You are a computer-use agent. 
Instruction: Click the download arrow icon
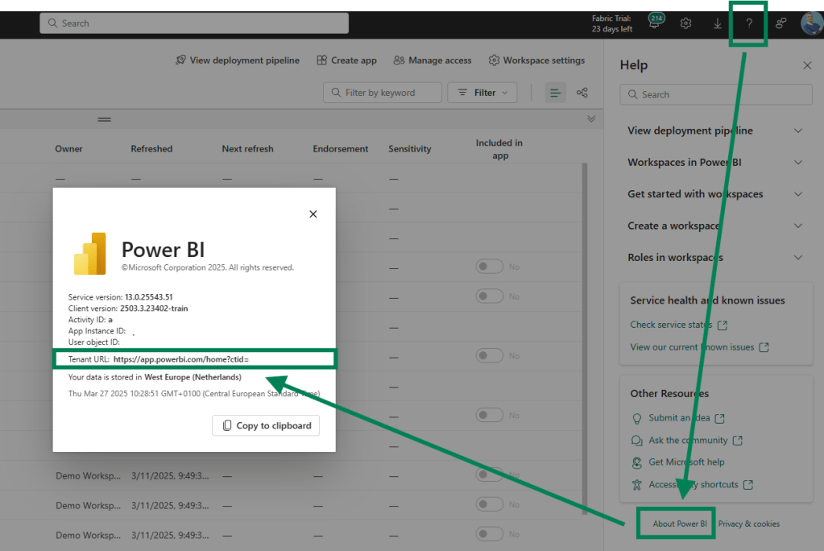[x=718, y=23]
